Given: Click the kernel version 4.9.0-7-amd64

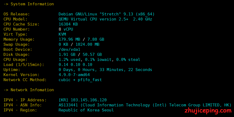Looking at the screenshot, I should pyautogui.click(x=74, y=75).
